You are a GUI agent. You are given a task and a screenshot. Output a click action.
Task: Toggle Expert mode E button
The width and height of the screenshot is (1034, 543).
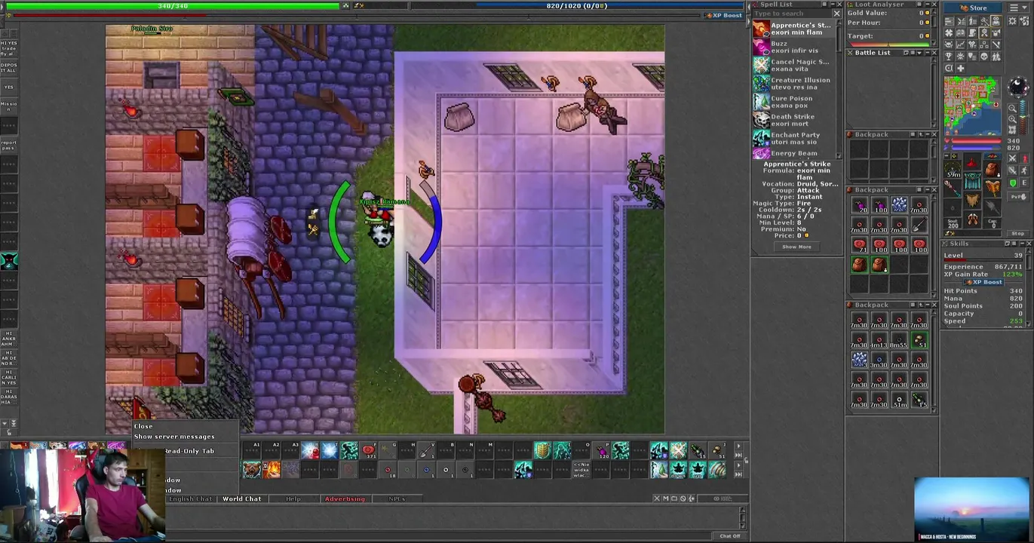click(1024, 183)
